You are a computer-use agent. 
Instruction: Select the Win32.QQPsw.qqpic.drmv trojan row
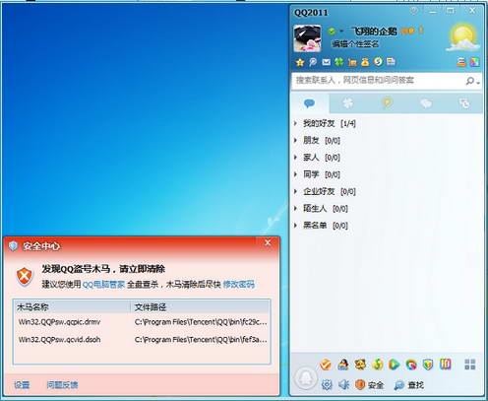pos(142,322)
